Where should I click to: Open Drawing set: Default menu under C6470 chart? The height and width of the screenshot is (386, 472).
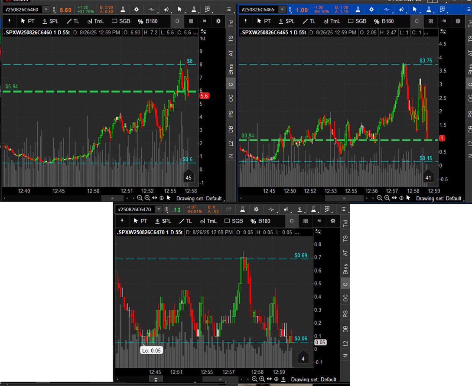[313, 379]
